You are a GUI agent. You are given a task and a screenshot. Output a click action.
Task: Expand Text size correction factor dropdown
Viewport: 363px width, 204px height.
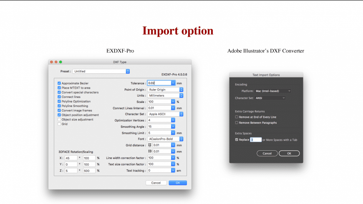173,164
